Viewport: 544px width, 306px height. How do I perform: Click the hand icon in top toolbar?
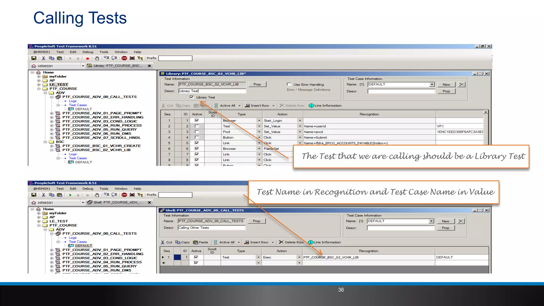tap(97, 58)
